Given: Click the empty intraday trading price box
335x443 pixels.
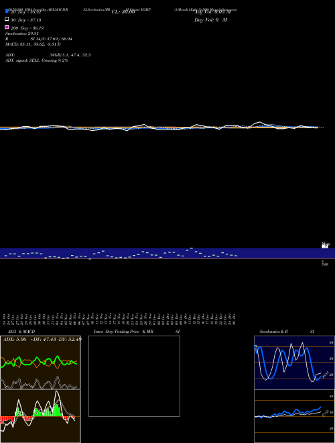Looking at the screenshot, I should [134, 376].
